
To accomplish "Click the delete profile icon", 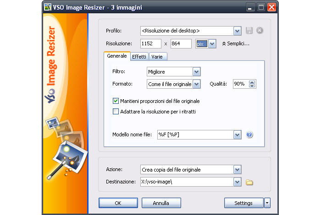I will (x=260, y=31).
